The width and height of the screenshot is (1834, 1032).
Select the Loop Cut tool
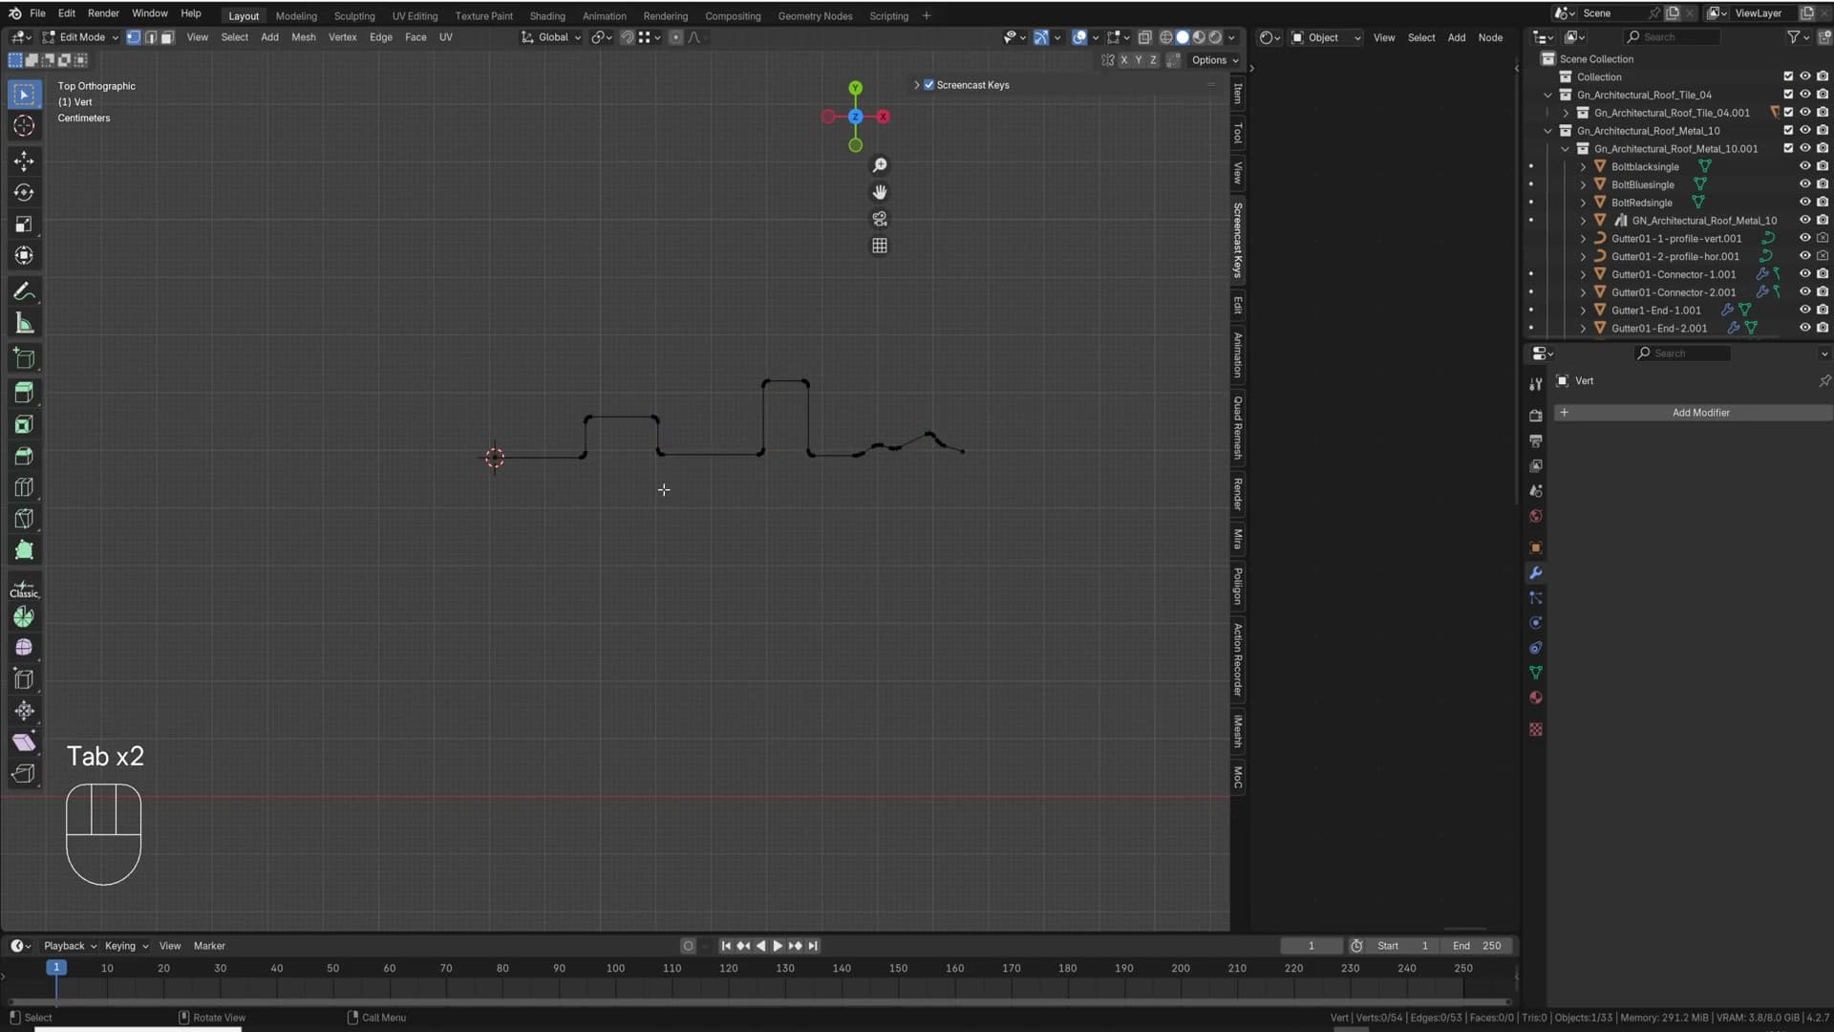click(x=24, y=487)
